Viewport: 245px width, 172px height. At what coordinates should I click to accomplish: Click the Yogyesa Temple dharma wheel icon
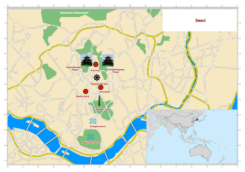point(97,77)
